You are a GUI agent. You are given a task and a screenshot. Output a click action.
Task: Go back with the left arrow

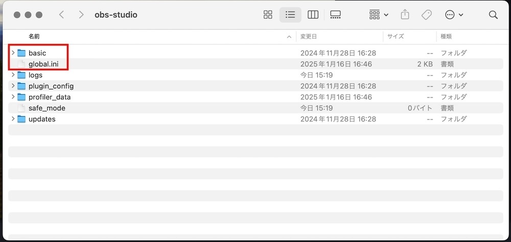[61, 15]
